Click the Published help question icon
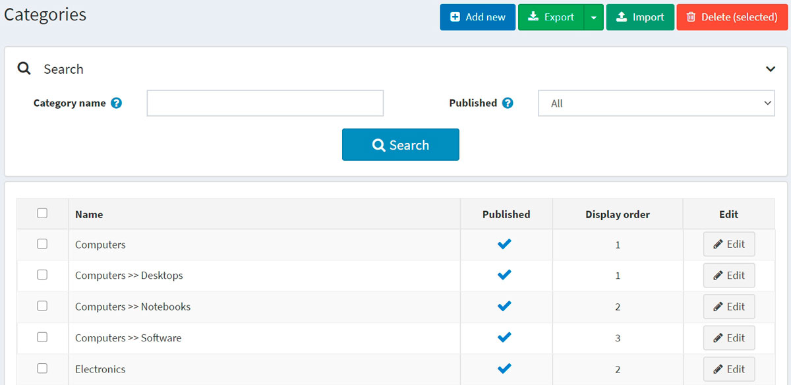 508,104
